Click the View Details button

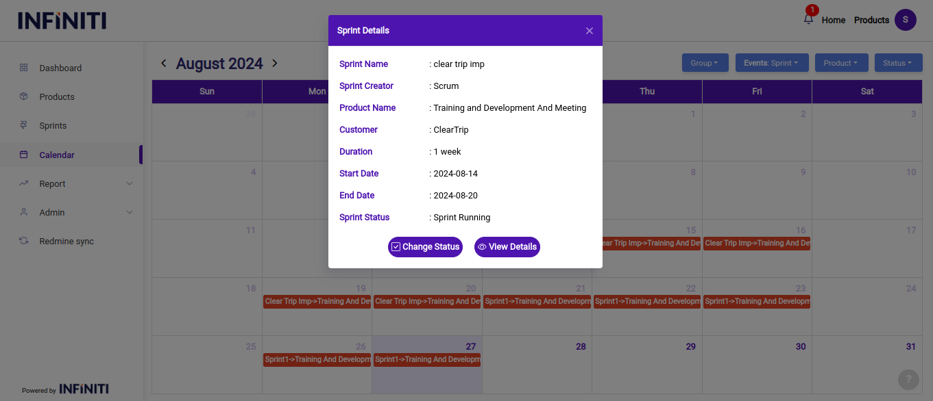[x=507, y=247]
